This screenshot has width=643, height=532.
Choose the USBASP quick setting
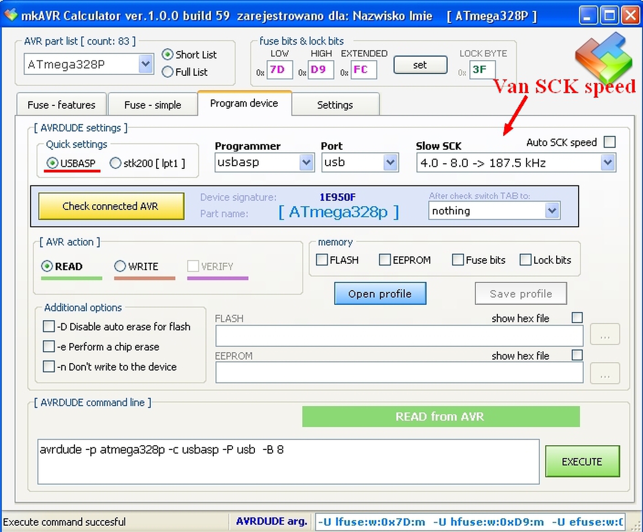(53, 163)
